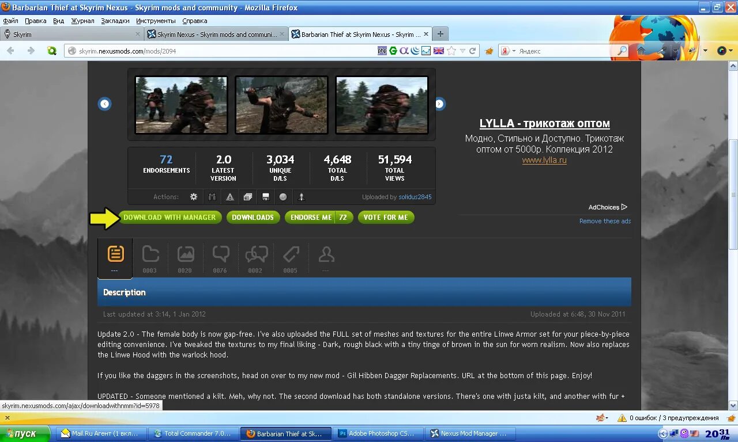The width and height of the screenshot is (738, 442).
Task: Open the user silhouette tab after 0005
Action: coord(326,258)
